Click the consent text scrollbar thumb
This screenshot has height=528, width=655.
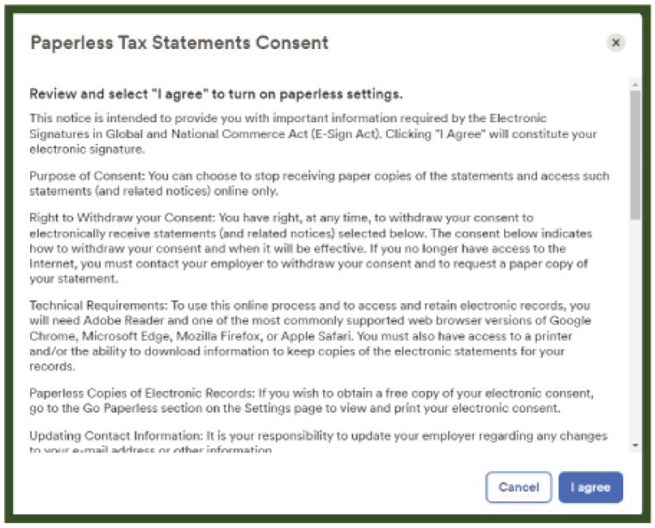(x=635, y=155)
